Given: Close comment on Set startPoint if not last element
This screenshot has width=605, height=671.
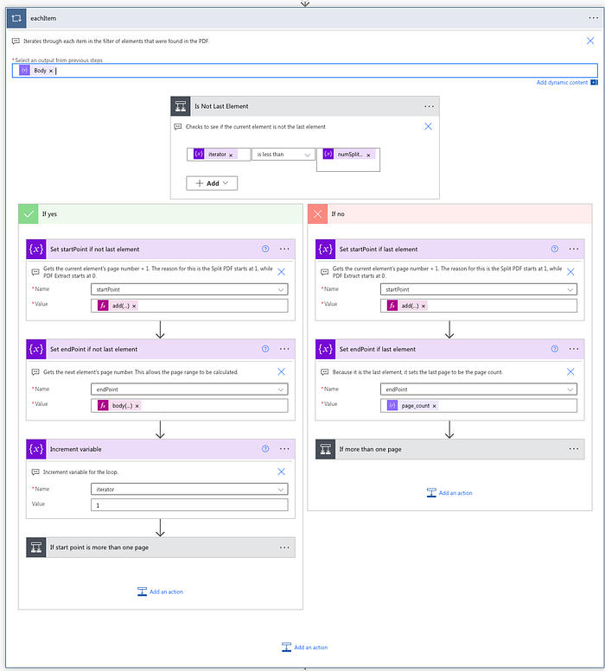Looking at the screenshot, I should [x=281, y=272].
